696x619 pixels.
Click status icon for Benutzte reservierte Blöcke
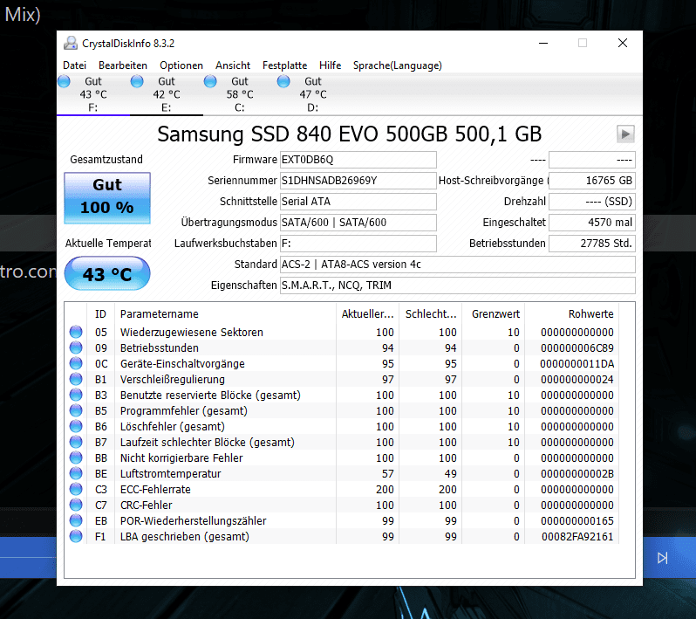tap(76, 395)
